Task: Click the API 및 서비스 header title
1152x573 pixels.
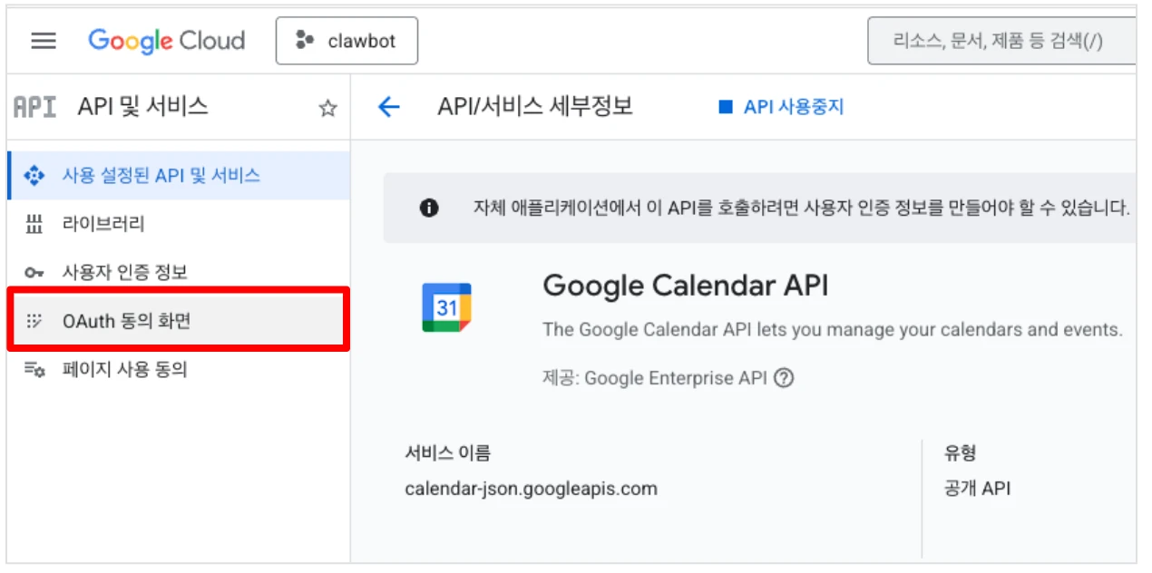Action: pos(142,107)
